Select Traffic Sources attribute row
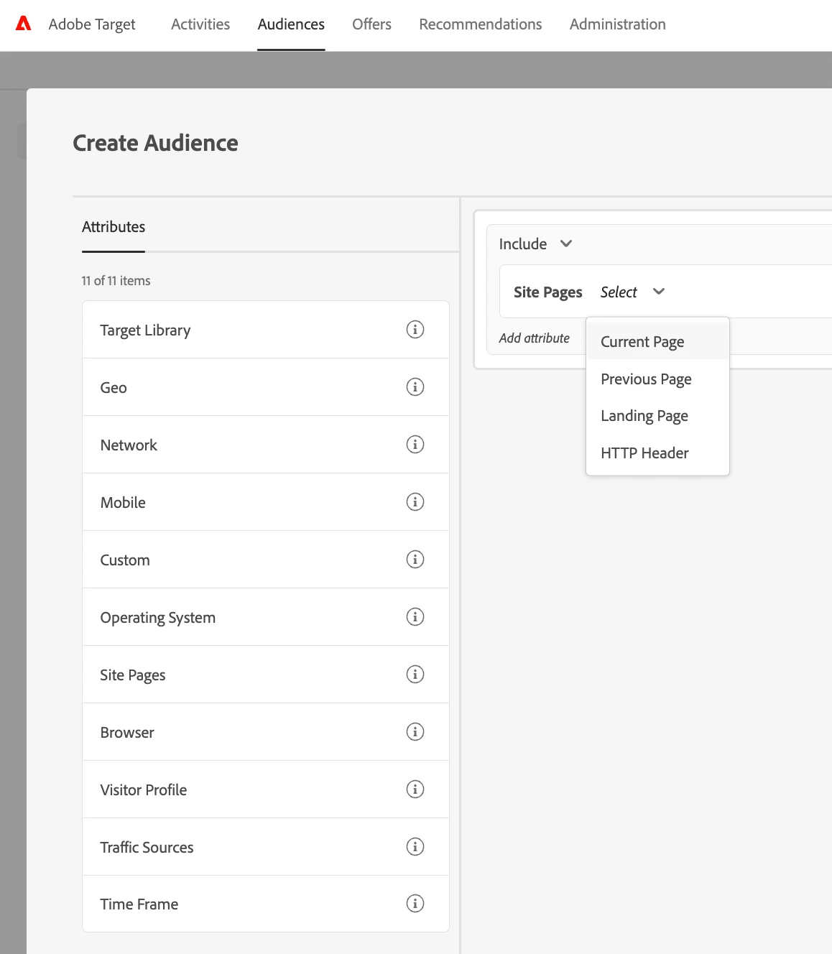832x954 pixels. pos(266,847)
